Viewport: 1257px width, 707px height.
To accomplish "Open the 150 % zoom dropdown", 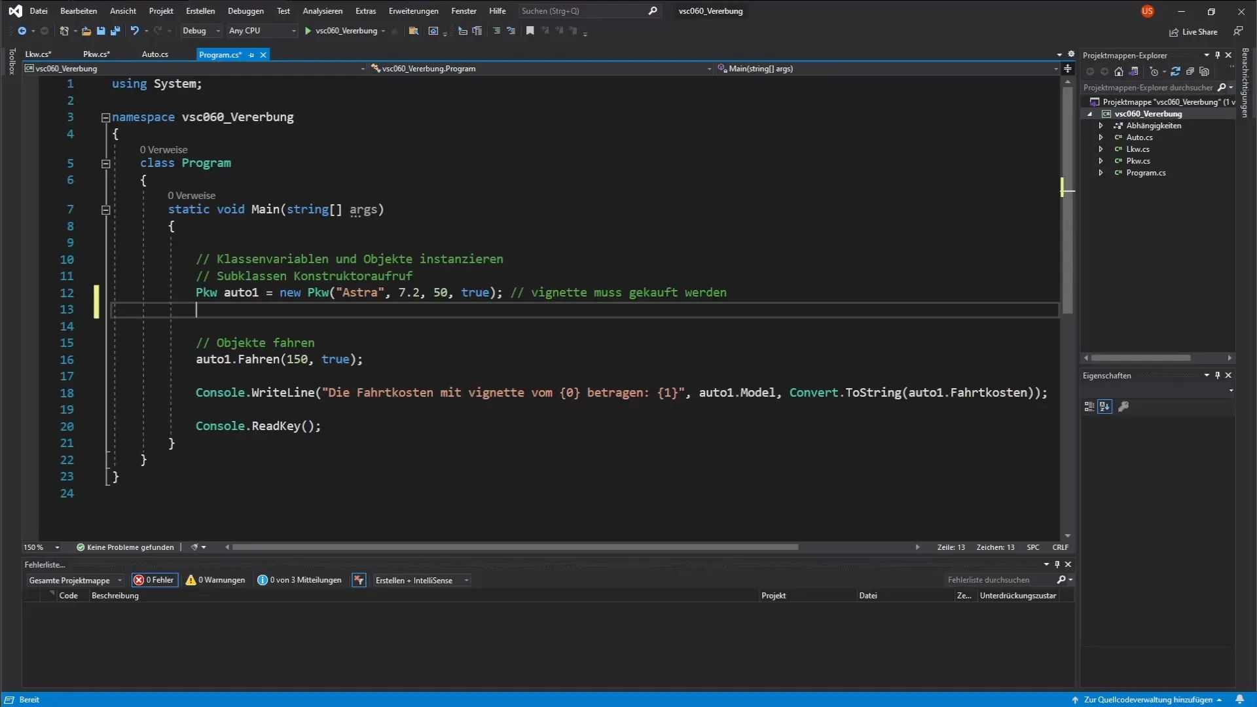I will coord(41,547).
